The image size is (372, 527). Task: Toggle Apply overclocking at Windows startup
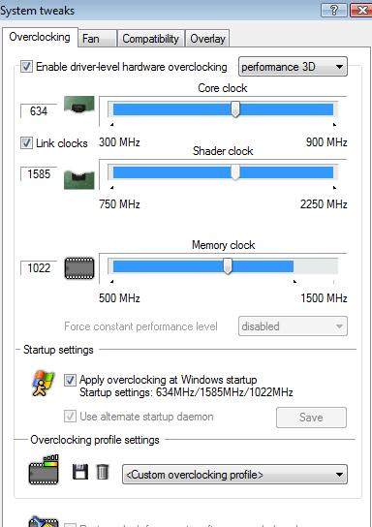(x=70, y=380)
